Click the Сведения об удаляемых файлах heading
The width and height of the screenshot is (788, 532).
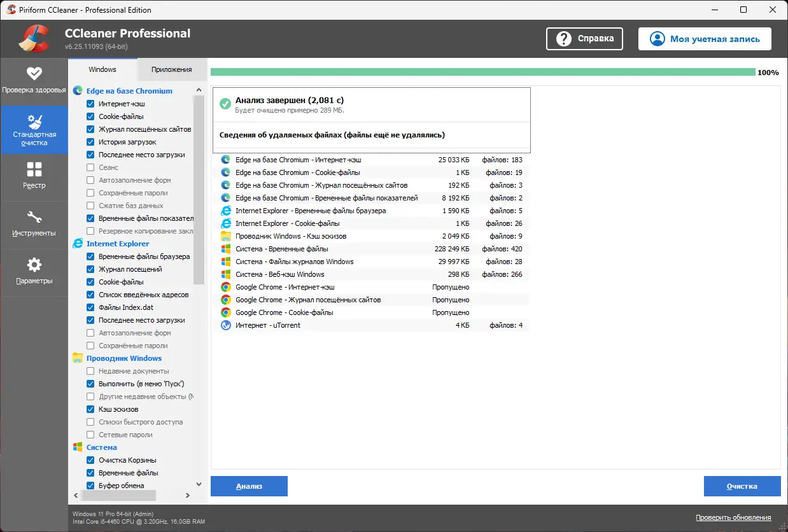332,135
